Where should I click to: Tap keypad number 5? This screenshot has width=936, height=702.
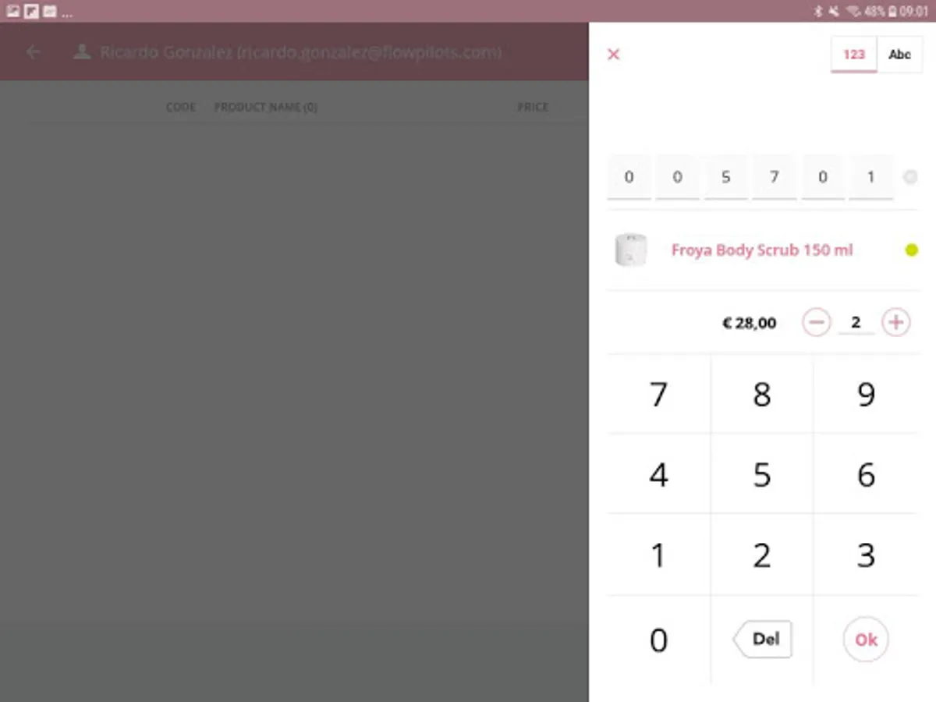(762, 475)
